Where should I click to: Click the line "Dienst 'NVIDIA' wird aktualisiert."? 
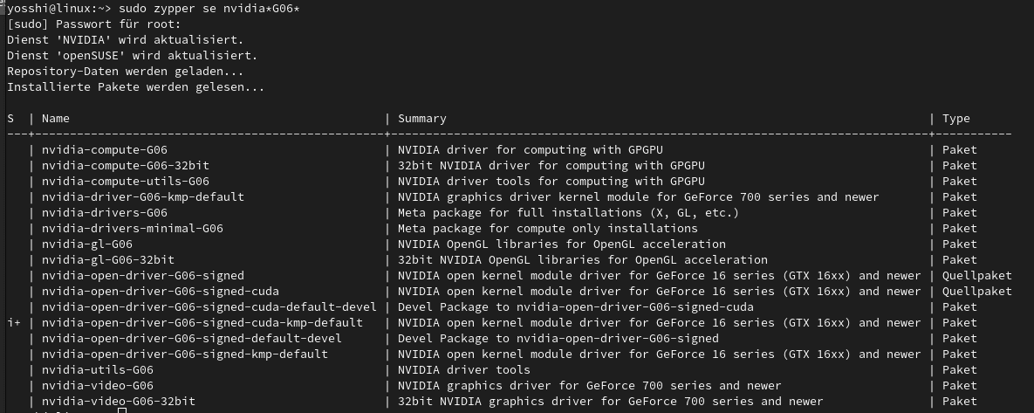(126, 40)
